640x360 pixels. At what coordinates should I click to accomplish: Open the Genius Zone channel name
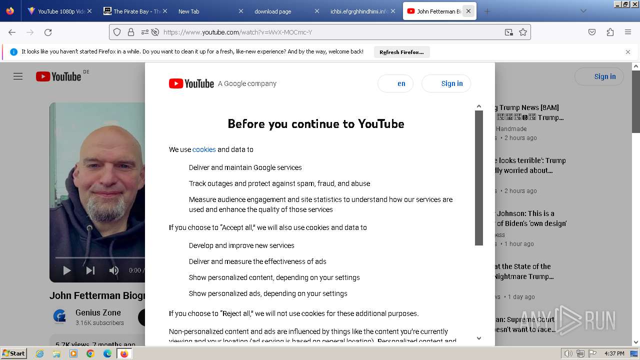coord(98,312)
